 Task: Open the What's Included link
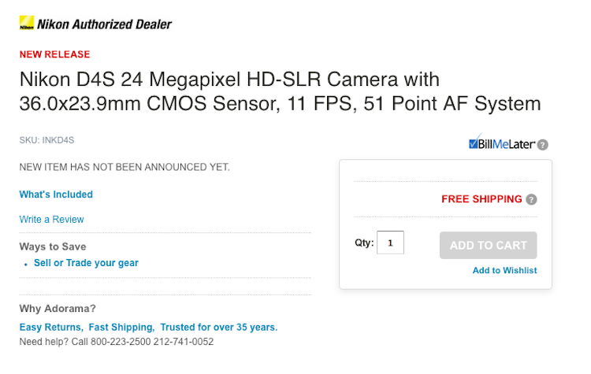(x=56, y=194)
